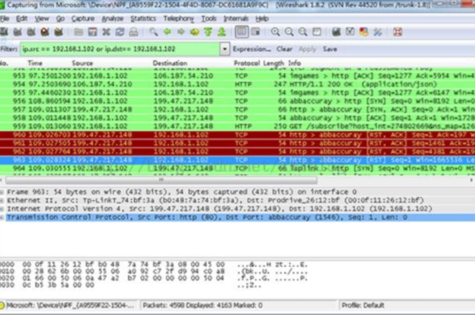Open the Edit menu
The height and width of the screenshot is (315, 475).
tap(22, 19)
